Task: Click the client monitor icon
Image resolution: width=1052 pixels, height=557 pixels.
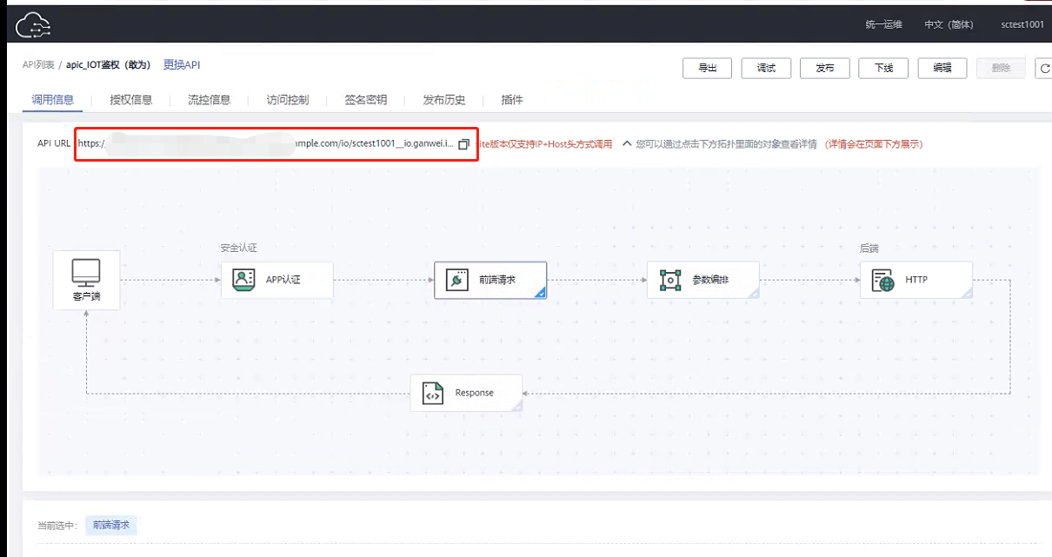Action: (86, 272)
